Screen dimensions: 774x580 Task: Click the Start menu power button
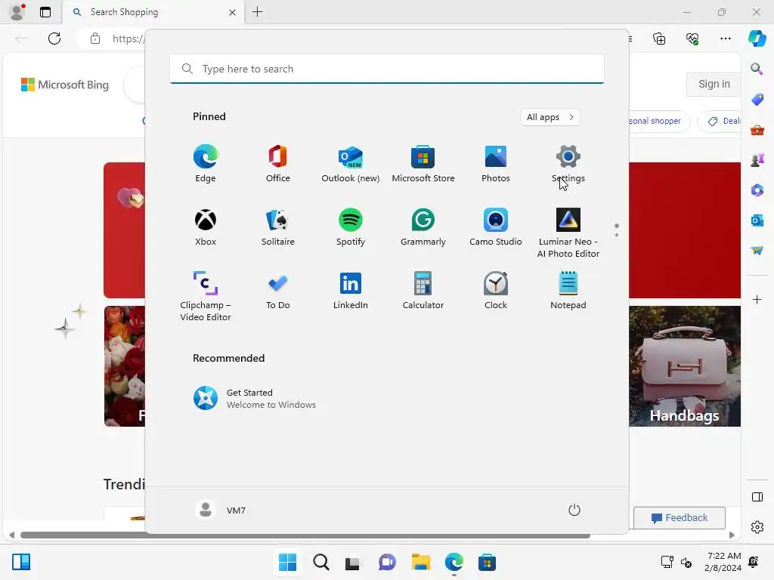tap(574, 510)
